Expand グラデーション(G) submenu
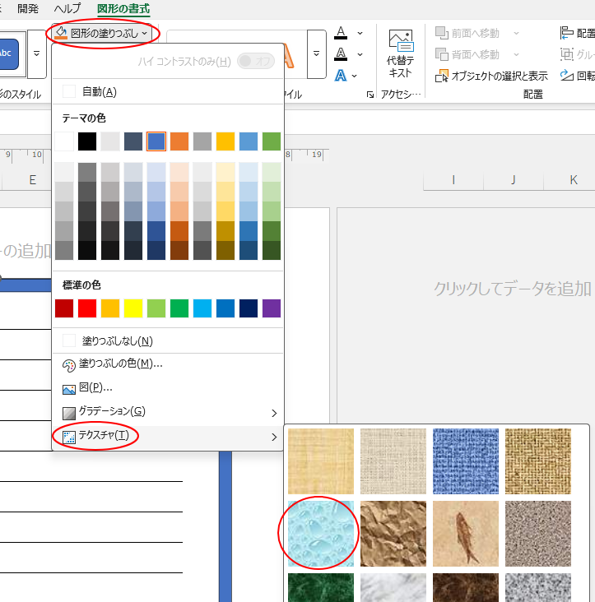This screenshot has width=595, height=602. coord(167,412)
